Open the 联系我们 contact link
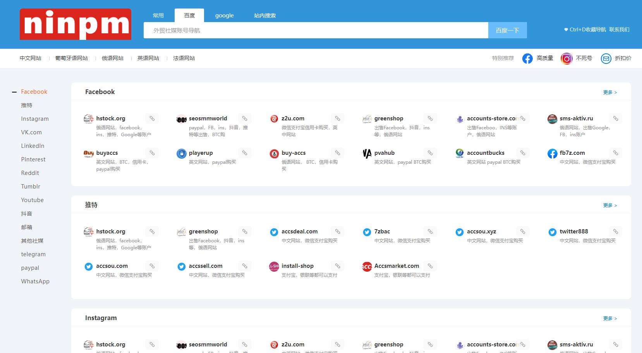This screenshot has height=353, width=642. [x=619, y=29]
